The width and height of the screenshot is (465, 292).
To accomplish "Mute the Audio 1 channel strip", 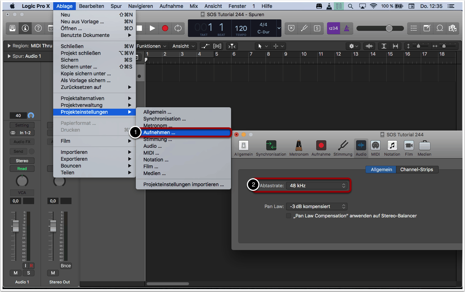I will [x=15, y=273].
